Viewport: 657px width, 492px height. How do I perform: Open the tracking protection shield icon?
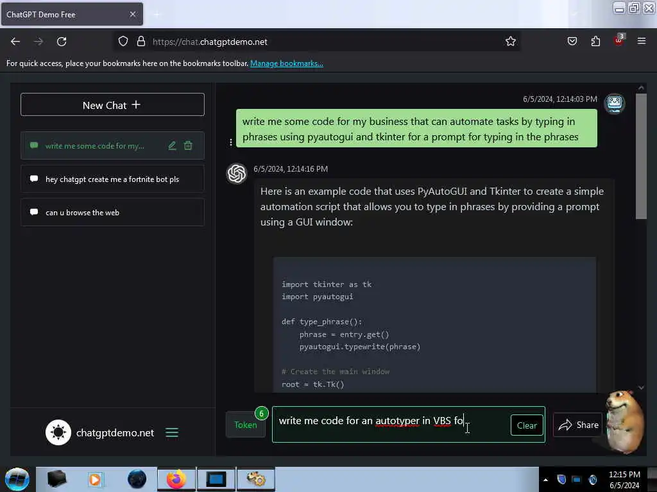[x=123, y=42]
